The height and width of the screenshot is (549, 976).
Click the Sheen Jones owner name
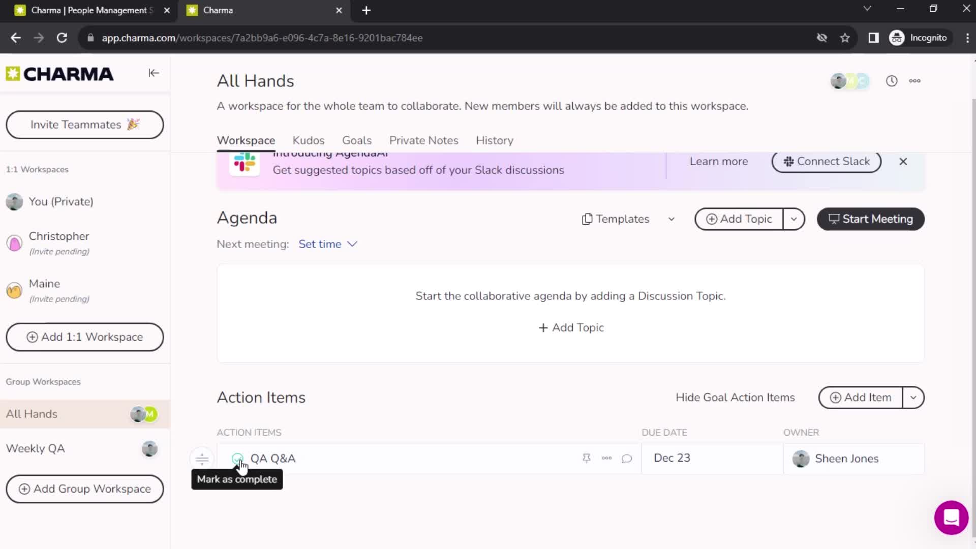coord(847,459)
